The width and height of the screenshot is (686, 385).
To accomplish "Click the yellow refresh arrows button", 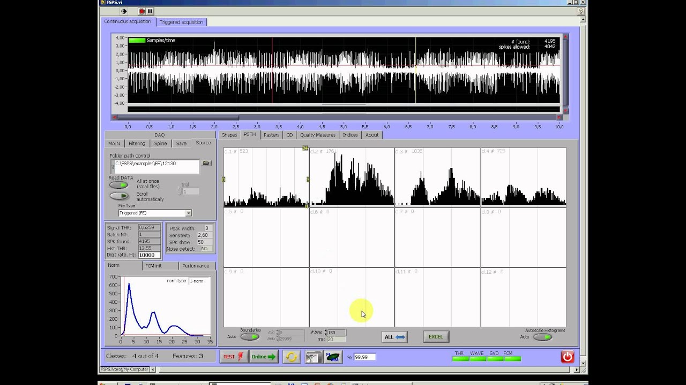I will 291,357.
